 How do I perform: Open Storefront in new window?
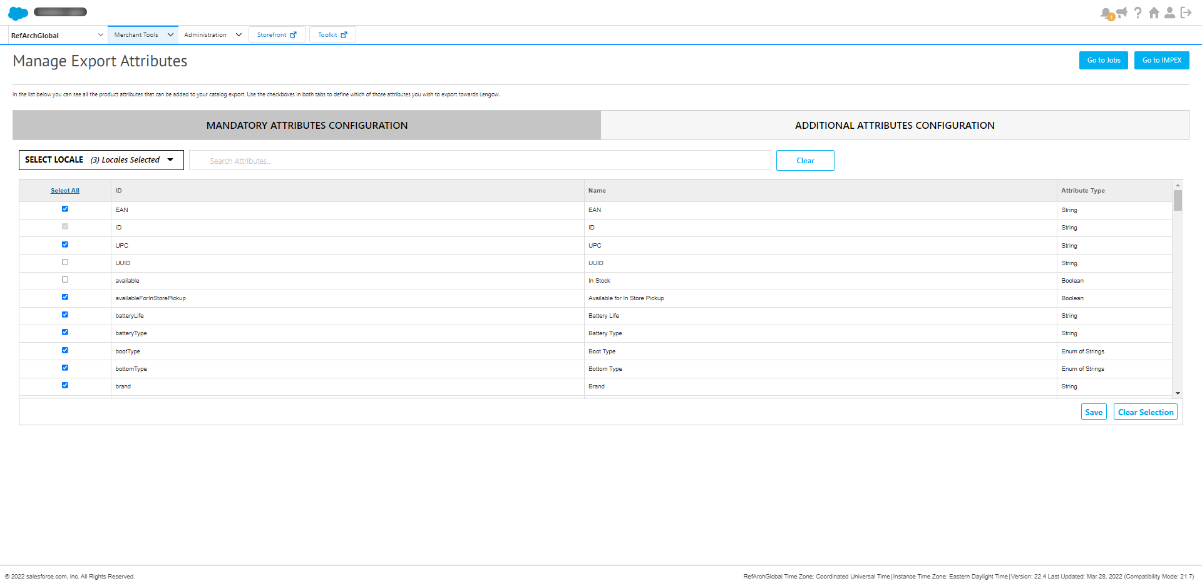pos(277,35)
